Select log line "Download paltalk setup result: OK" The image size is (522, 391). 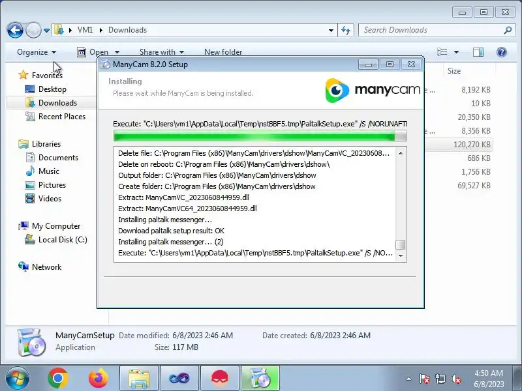pyautogui.click(x=171, y=231)
